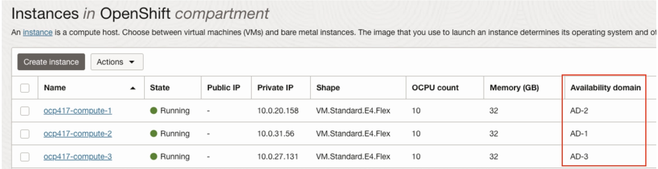Click the green Running status icon for ocp417-compute-3
The image size is (658, 169).
(154, 156)
